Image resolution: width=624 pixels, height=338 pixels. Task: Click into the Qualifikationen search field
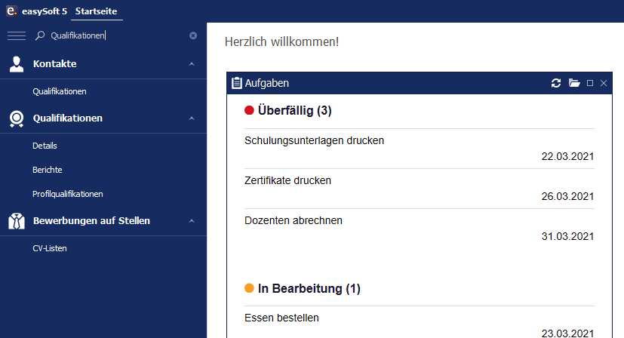pos(116,35)
